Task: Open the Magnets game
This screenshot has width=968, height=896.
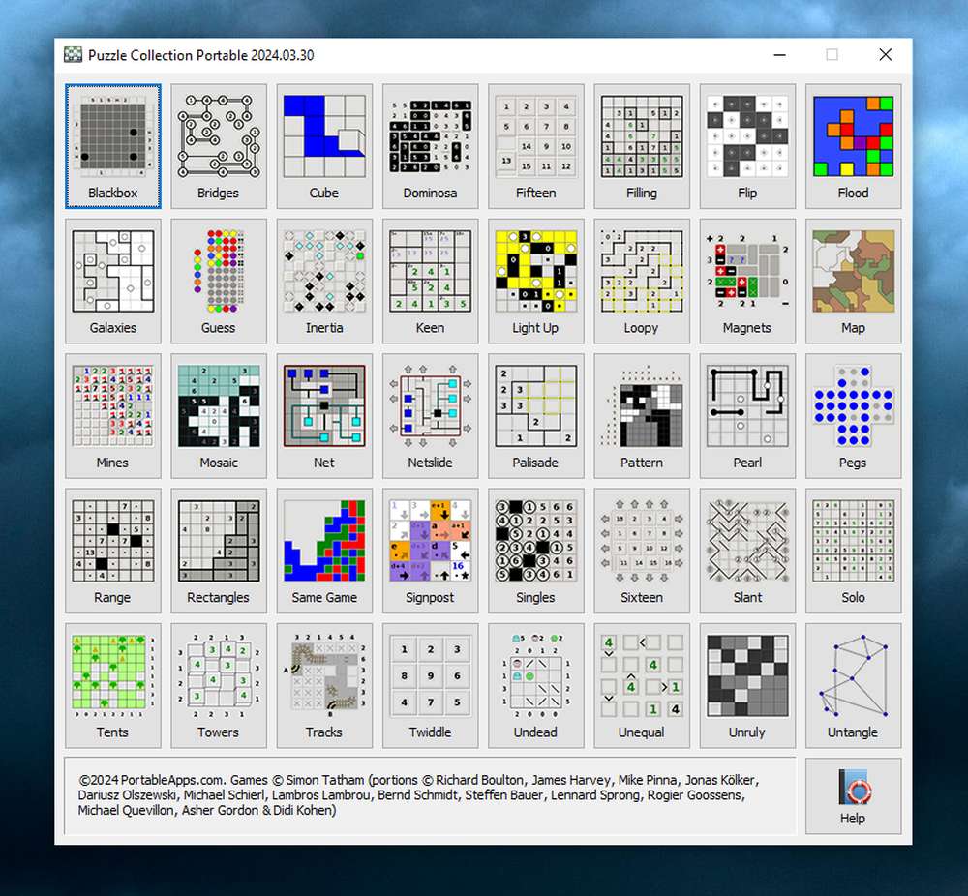Action: pos(747,281)
